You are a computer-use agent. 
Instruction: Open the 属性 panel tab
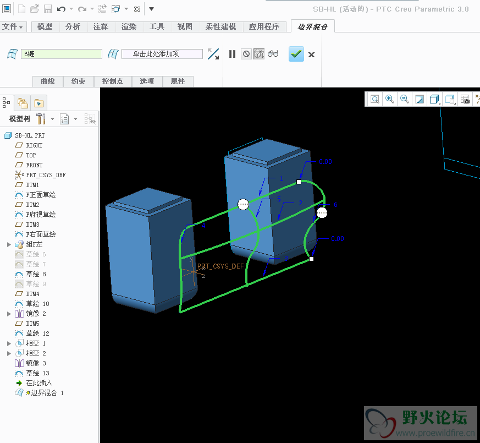tap(178, 81)
